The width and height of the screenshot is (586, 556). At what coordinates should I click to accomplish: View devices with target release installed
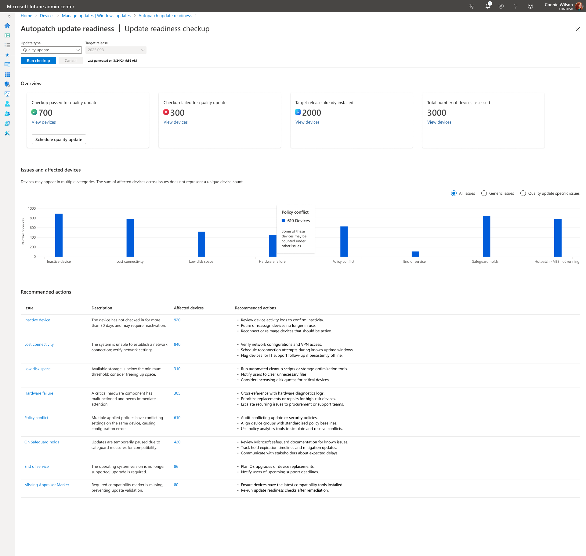[x=307, y=122]
